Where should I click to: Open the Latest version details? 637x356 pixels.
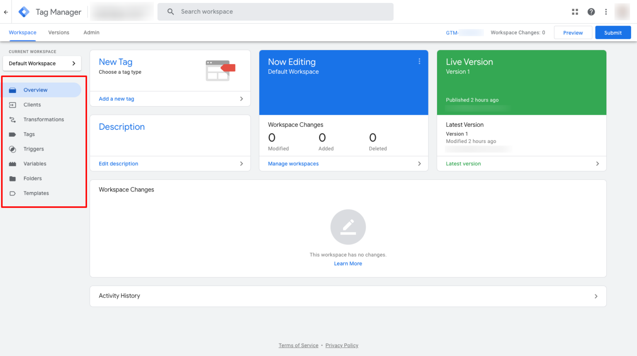click(463, 163)
